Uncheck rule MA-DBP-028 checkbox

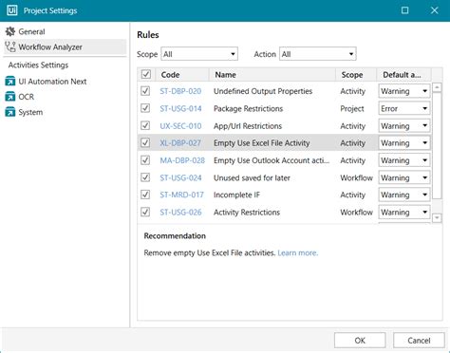pyautogui.click(x=145, y=160)
